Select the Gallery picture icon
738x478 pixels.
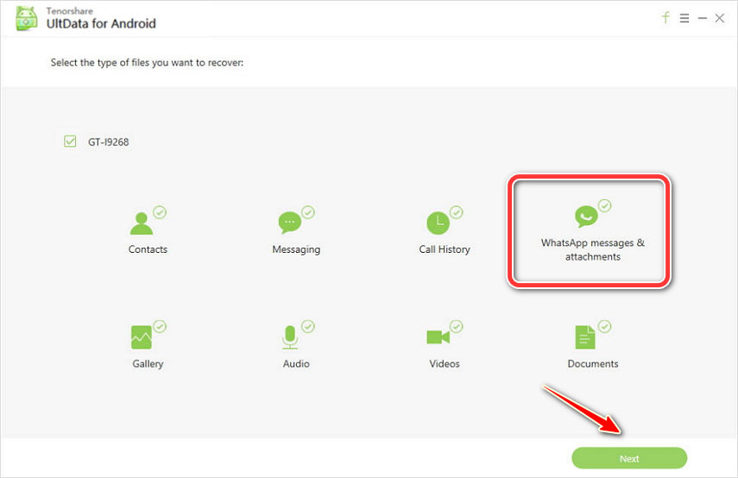[x=142, y=337]
